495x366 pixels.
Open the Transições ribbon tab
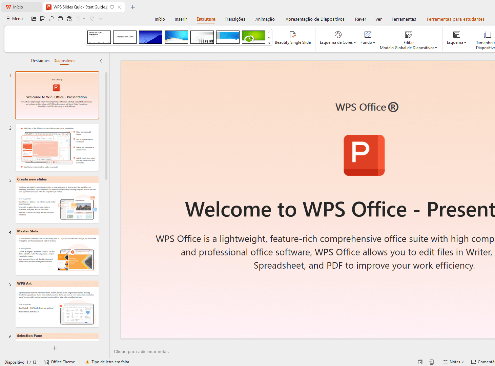235,19
